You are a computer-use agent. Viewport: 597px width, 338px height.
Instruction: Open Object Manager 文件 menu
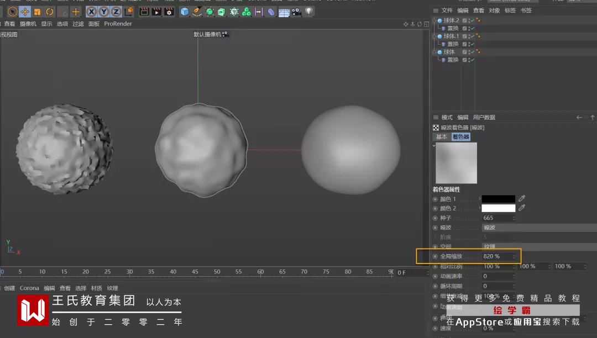coord(447,10)
